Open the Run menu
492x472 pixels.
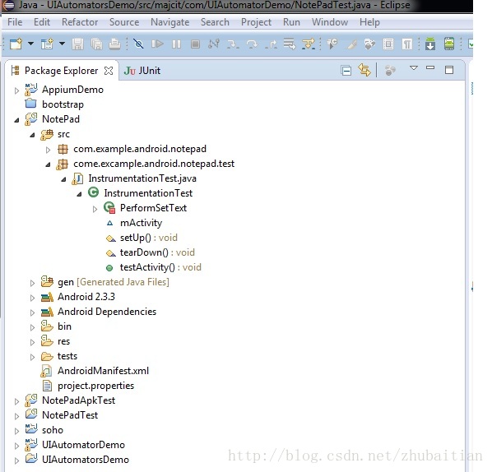pos(291,22)
